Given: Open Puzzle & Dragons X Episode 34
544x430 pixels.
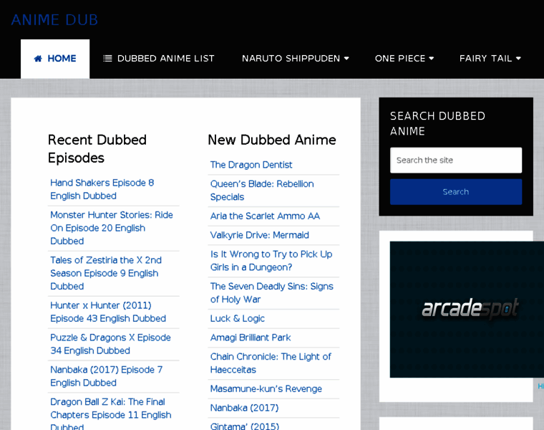Looking at the screenshot, I should (110, 344).
